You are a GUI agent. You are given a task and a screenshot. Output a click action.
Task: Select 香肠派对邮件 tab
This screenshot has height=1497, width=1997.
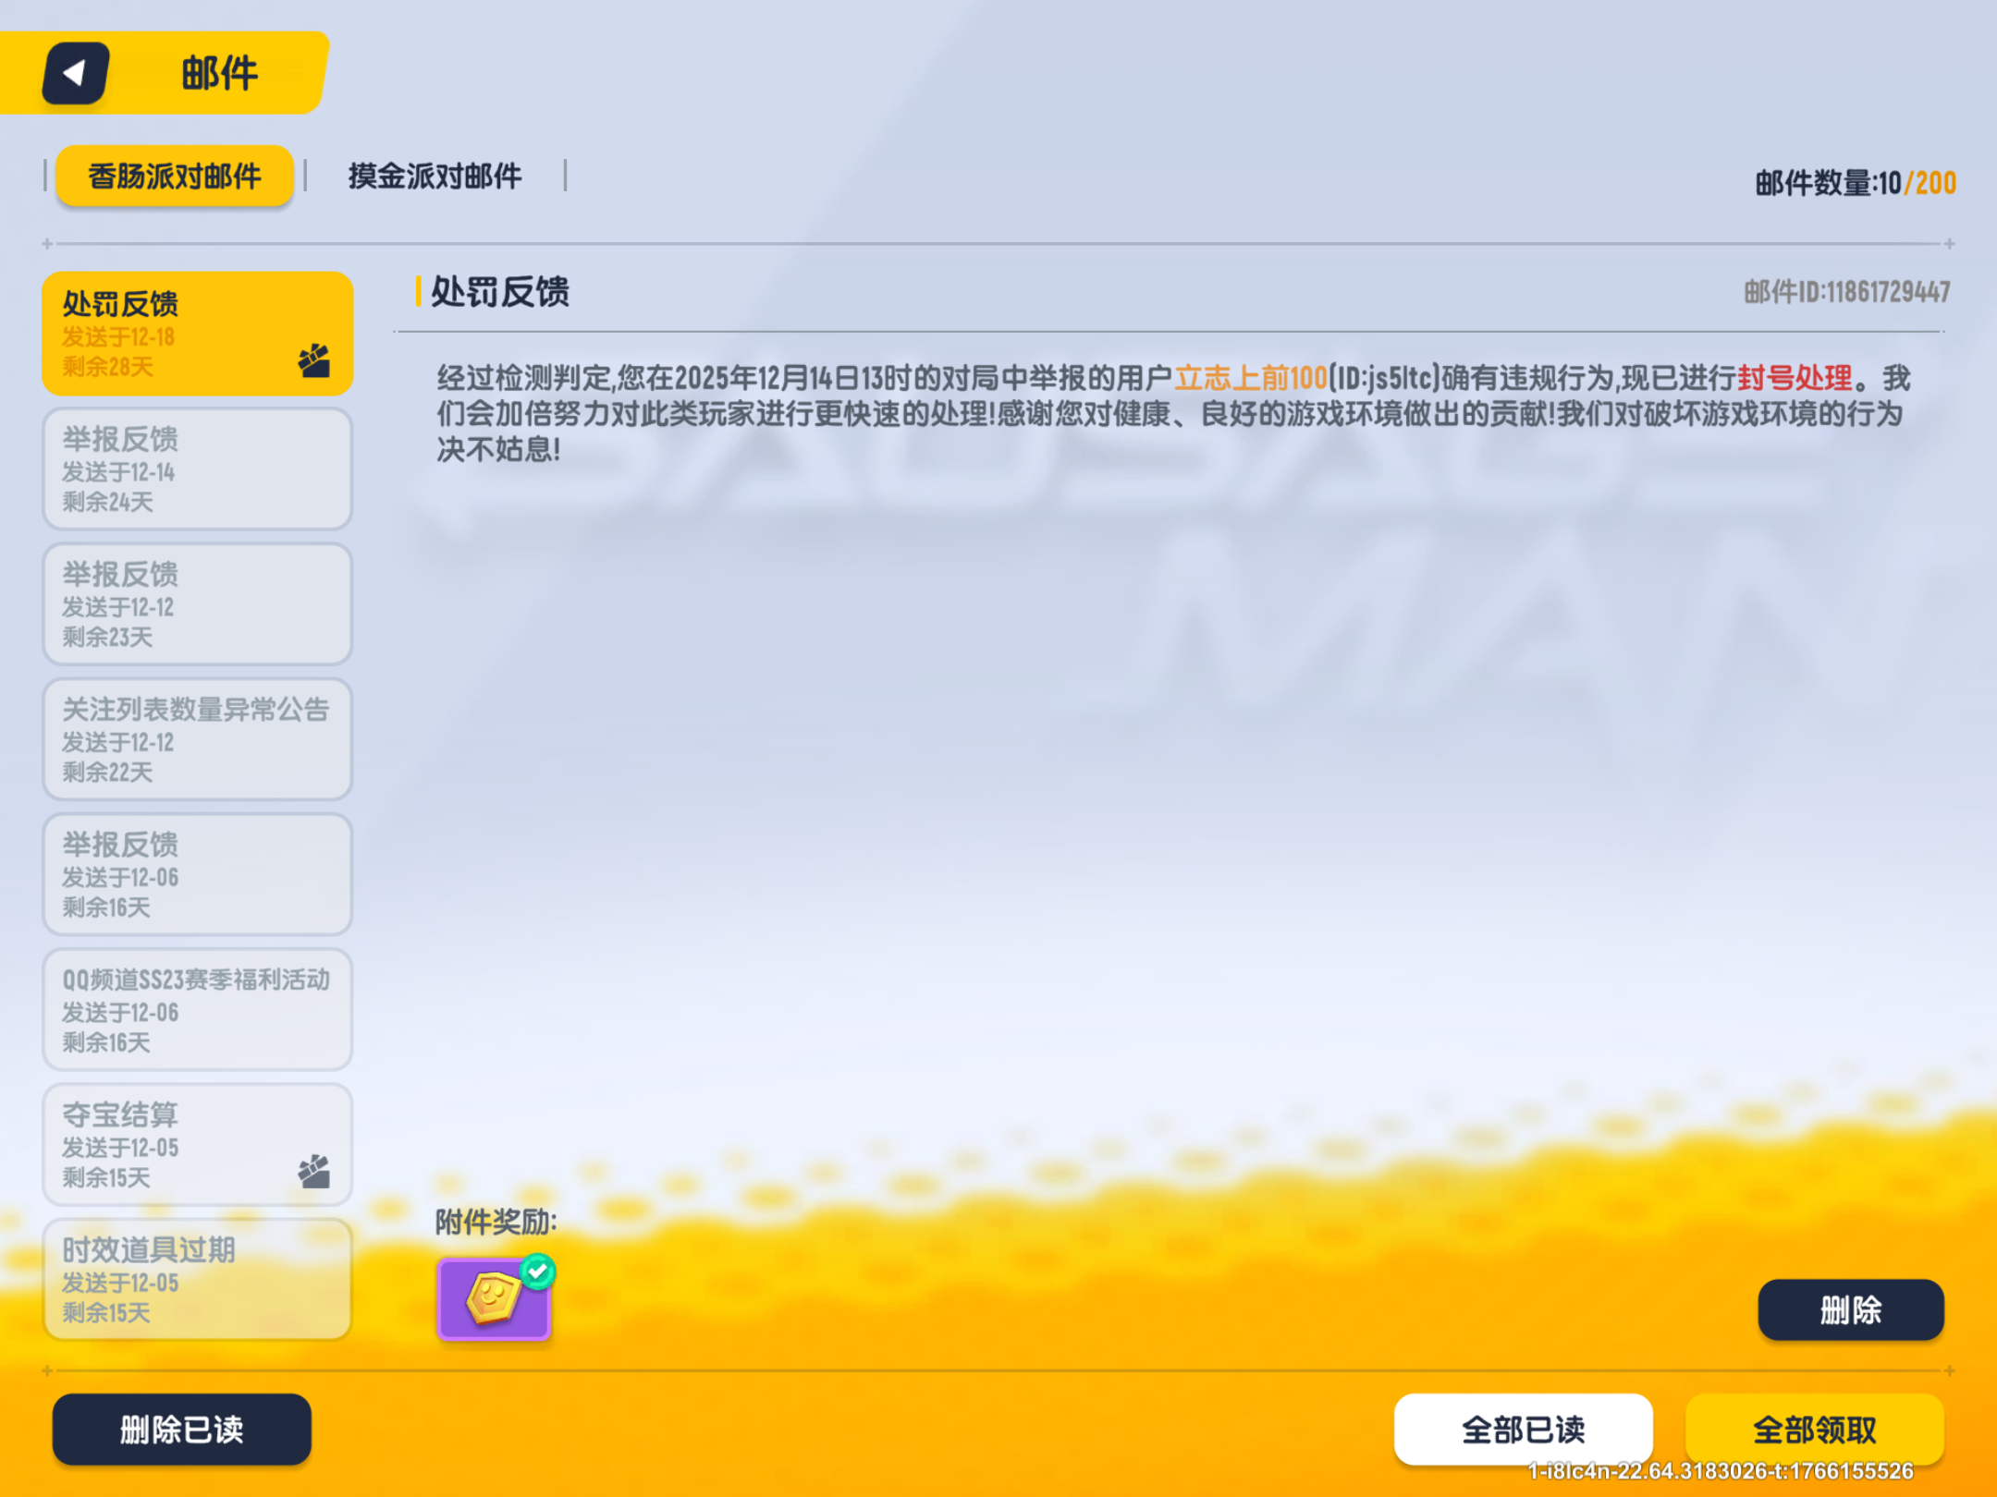tap(175, 176)
